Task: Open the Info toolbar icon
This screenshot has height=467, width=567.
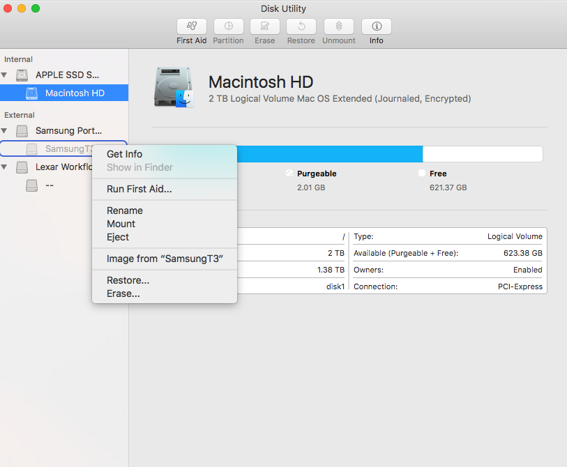Action: pos(377,26)
